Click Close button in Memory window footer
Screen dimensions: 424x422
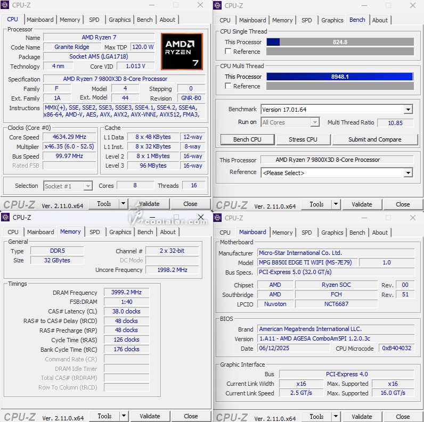pos(191,416)
